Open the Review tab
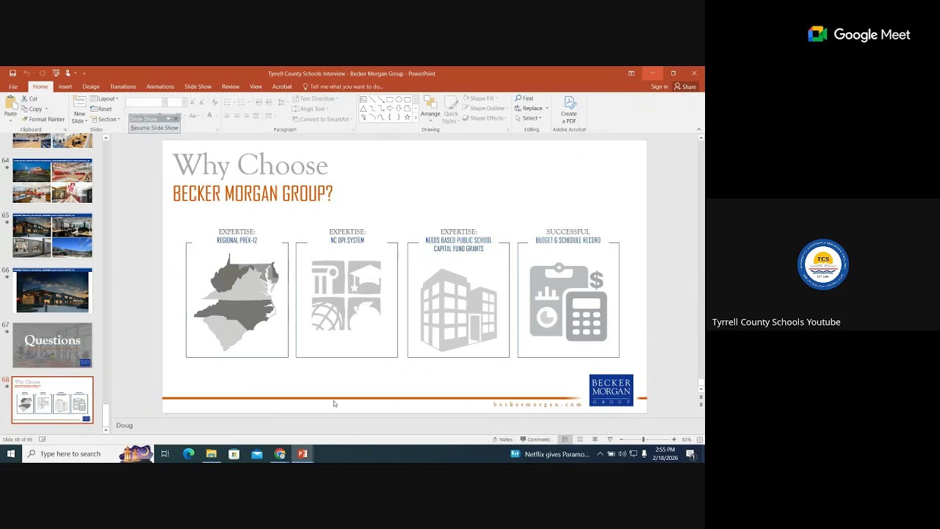The image size is (940, 529). (x=231, y=87)
